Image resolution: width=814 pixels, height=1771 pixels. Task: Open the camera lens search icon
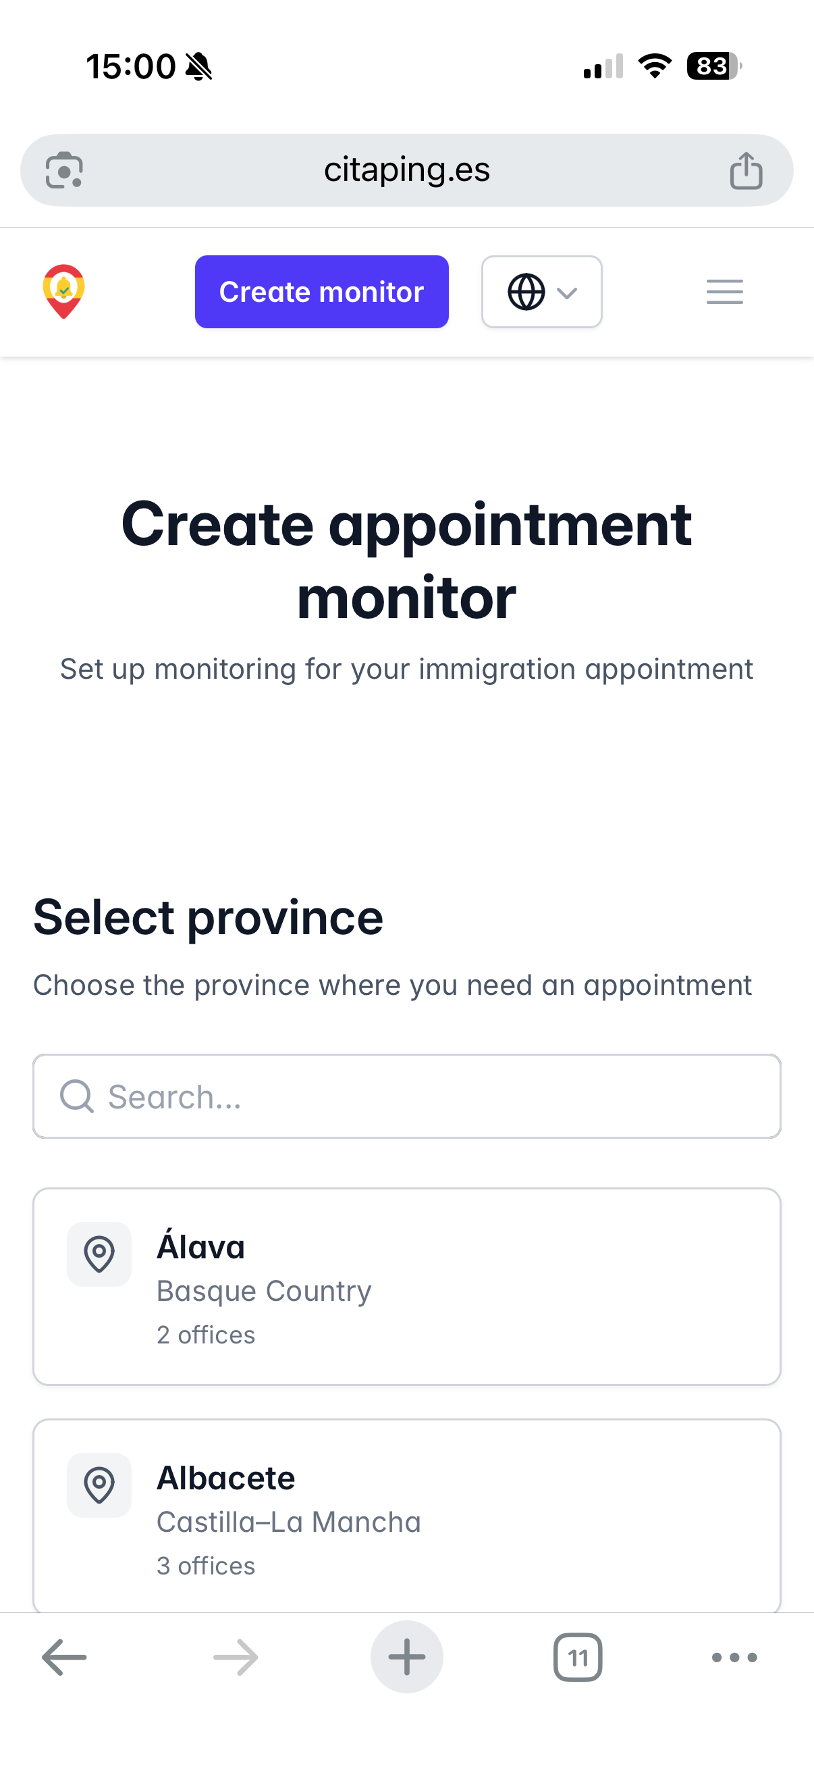tap(65, 170)
